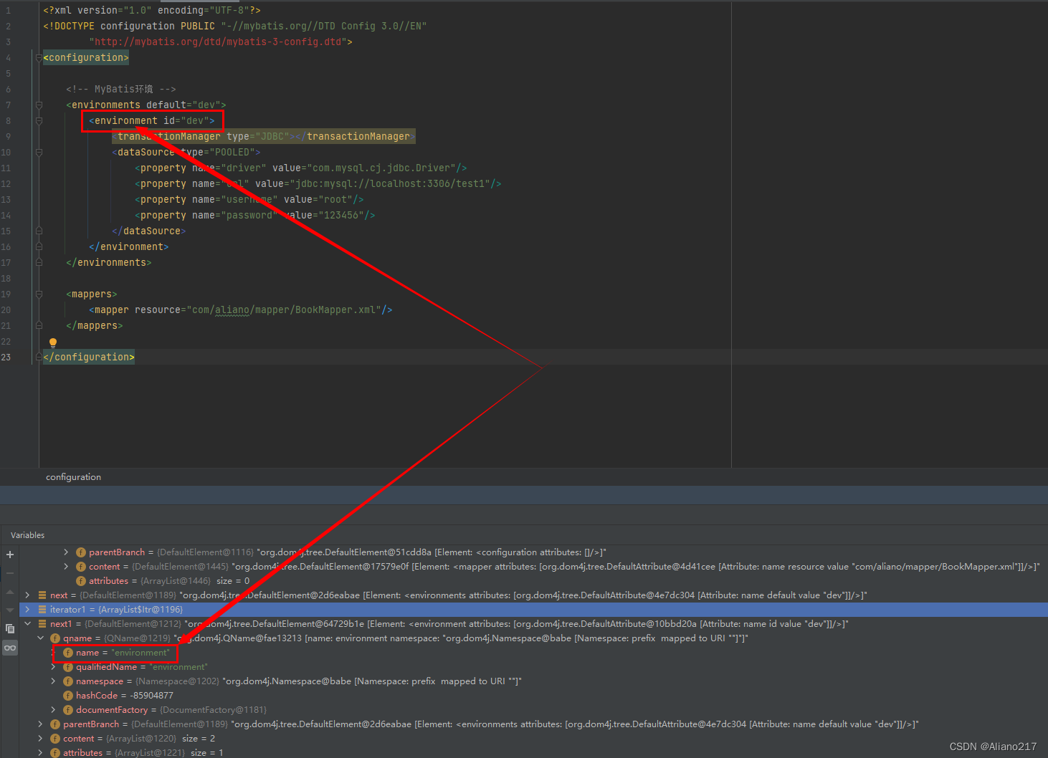Collapse the configuration tag fold marker
This screenshot has height=758, width=1048.
[39, 58]
